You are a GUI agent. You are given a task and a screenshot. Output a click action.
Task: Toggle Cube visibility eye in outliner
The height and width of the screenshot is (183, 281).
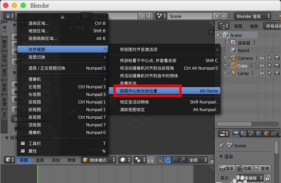pyautogui.click(x=262, y=65)
